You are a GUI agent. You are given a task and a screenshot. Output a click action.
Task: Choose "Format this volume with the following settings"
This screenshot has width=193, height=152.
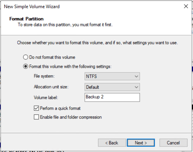[26, 66]
